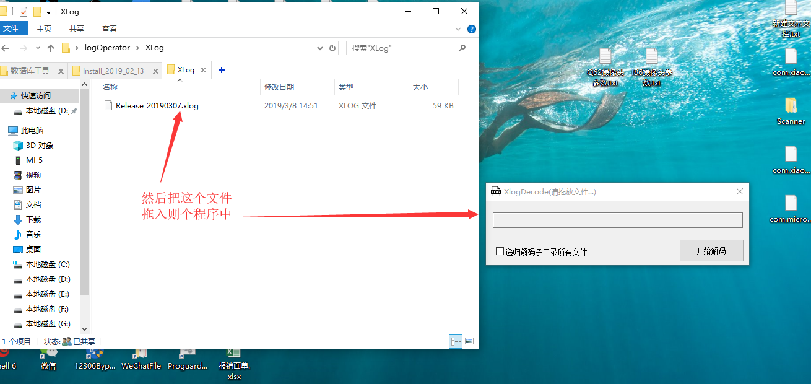
Task: Switch to details view layout
Action: (x=456, y=341)
